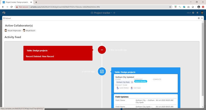Open the red Record Deleted card
The image size is (206, 110).
pyautogui.click(x=58, y=53)
